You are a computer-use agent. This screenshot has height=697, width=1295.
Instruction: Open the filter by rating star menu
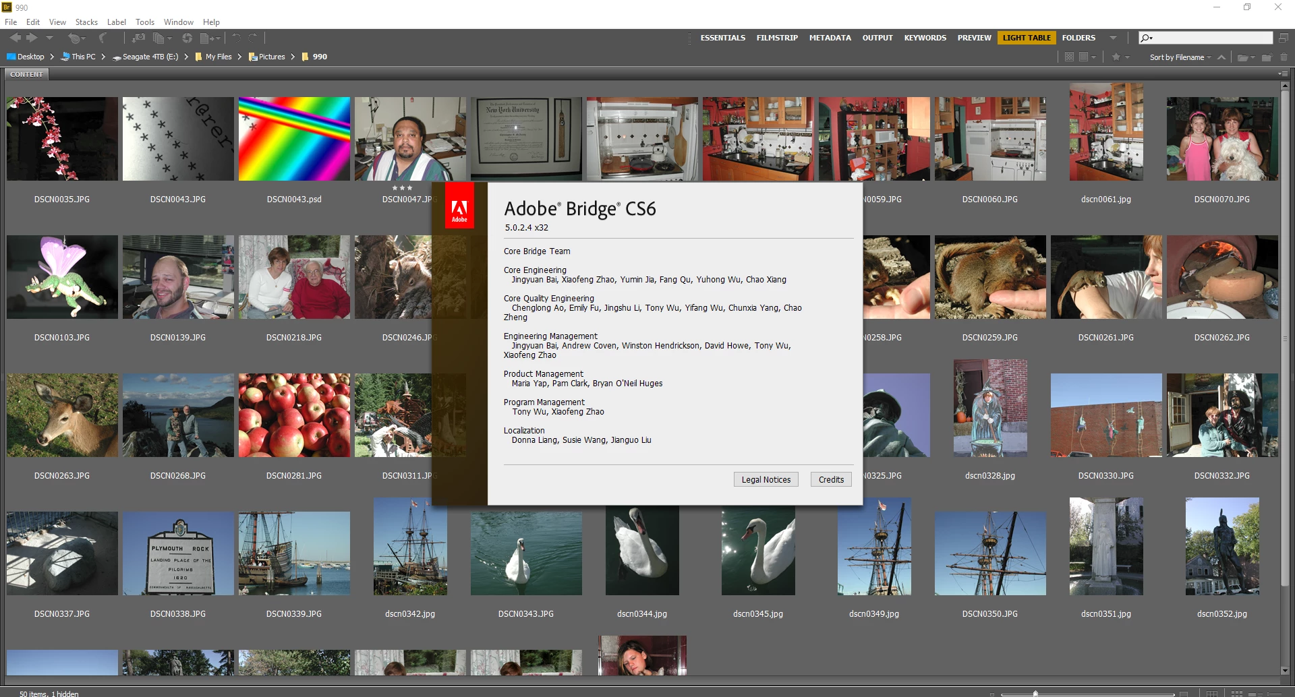[x=1120, y=57]
